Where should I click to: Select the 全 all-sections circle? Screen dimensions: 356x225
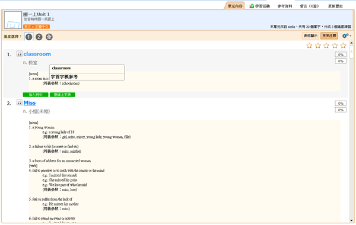[x=49, y=37]
